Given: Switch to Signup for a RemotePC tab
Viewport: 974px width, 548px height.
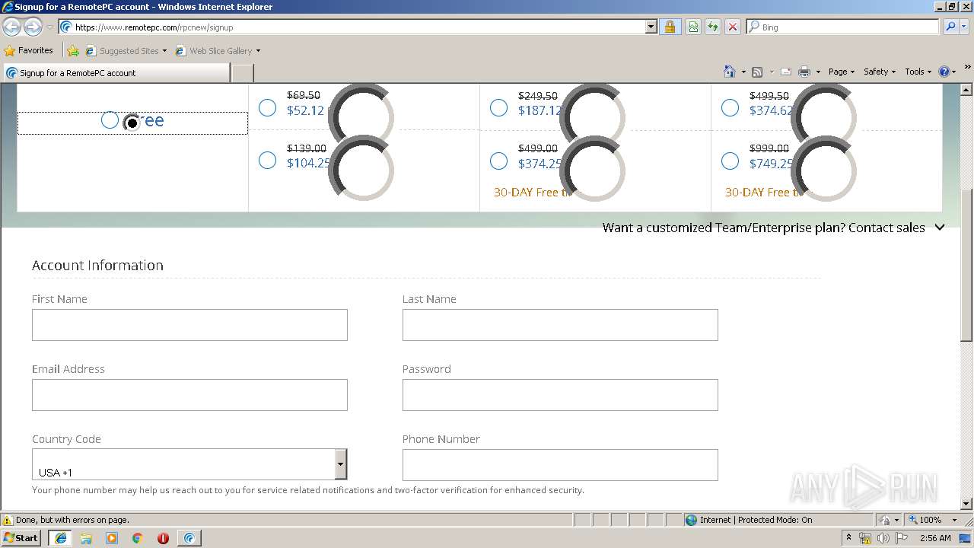Looking at the screenshot, I should tap(116, 73).
